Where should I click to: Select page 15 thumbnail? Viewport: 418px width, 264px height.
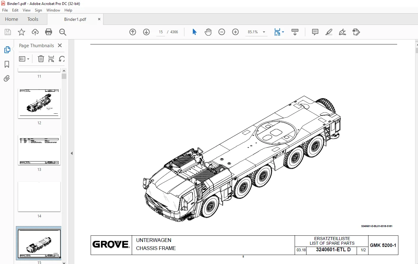pos(39,243)
